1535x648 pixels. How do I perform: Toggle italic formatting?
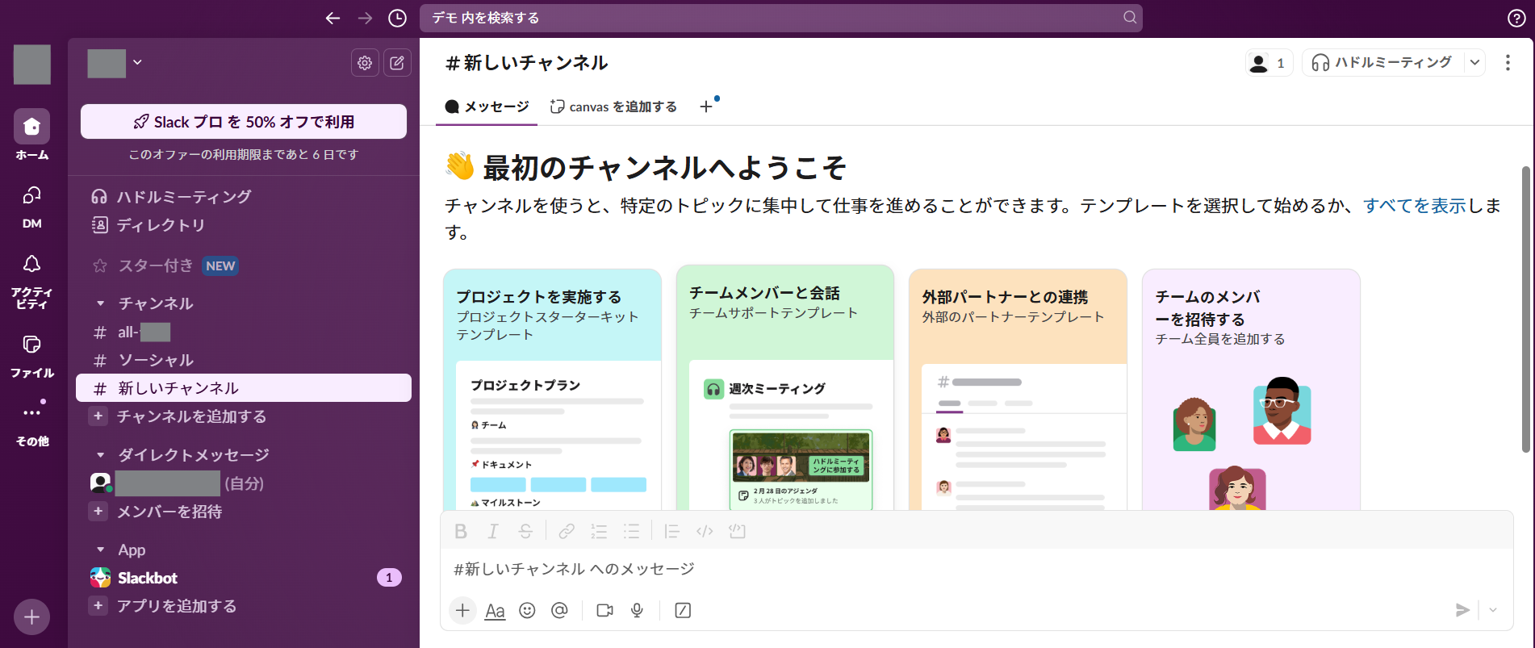(x=492, y=531)
